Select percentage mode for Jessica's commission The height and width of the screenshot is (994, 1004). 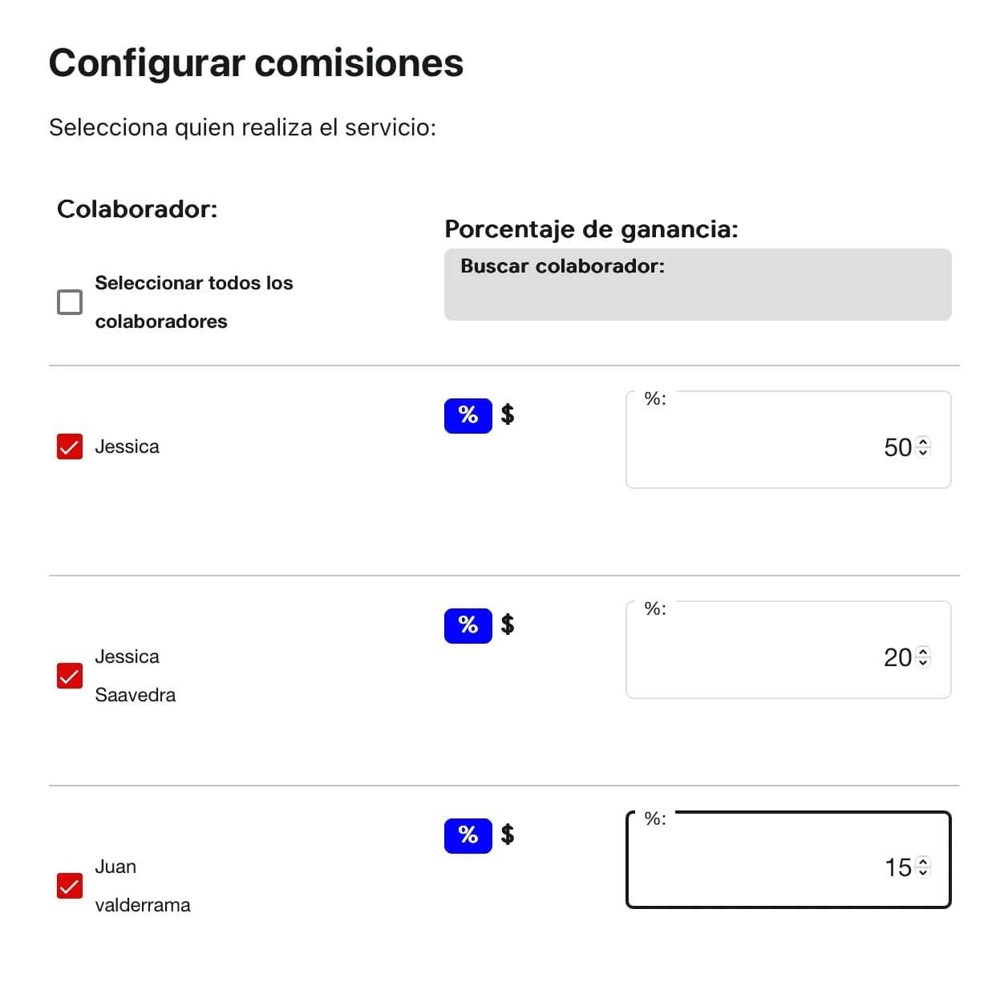468,415
